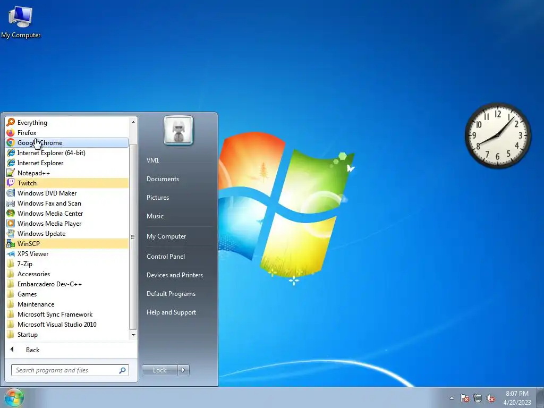
Task: Launch WinSCP icon in the list
Action: coord(11,243)
